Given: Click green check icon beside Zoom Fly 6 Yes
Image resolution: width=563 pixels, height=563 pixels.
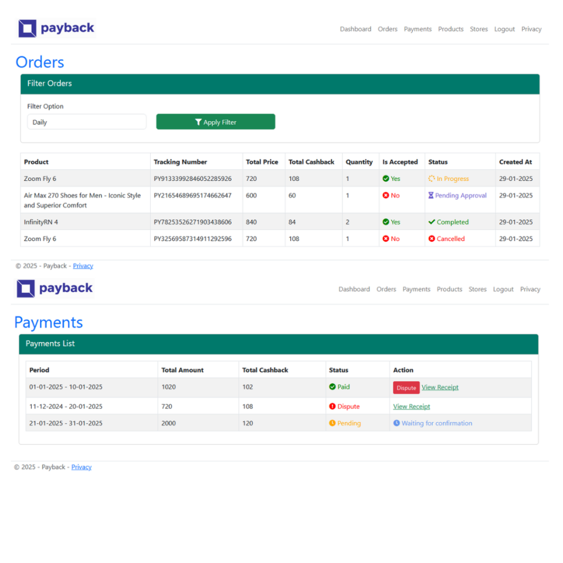Looking at the screenshot, I should tap(386, 179).
